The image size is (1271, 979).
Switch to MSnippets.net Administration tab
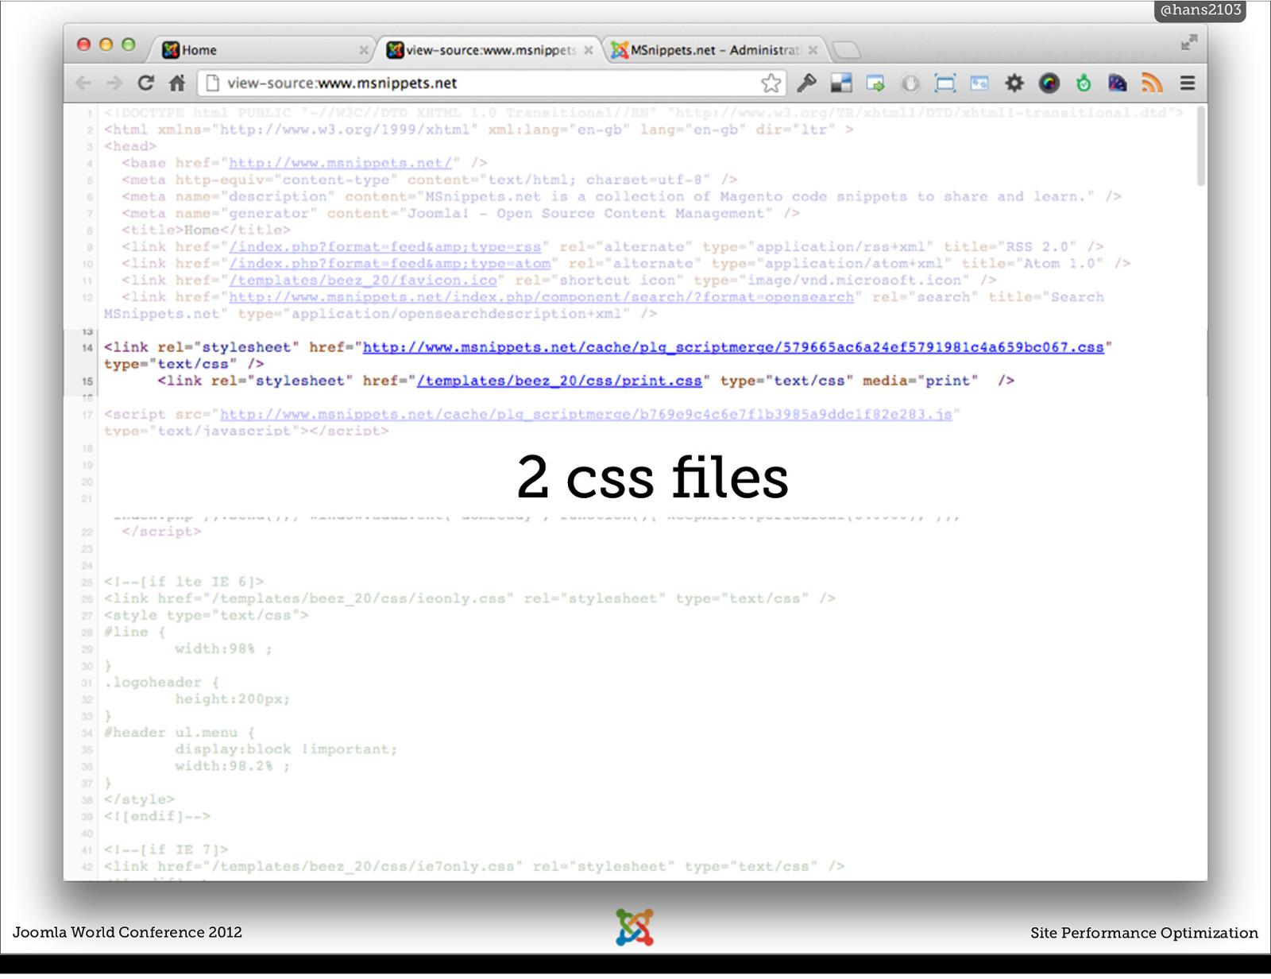tap(716, 50)
